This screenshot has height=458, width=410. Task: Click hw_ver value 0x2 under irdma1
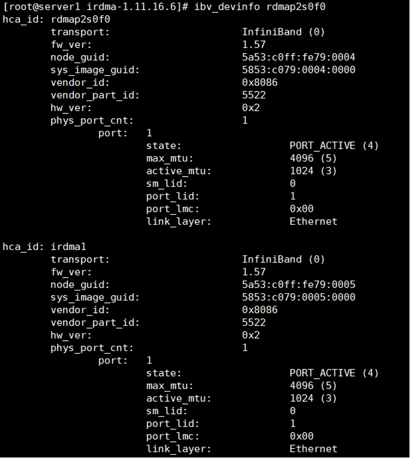[x=251, y=335]
